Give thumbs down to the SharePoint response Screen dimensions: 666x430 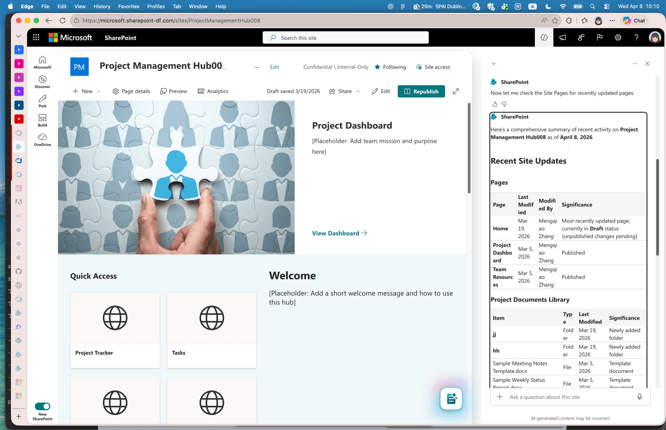[x=504, y=104]
